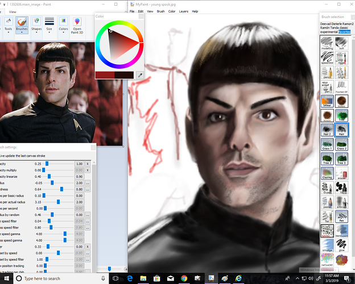
Task: Pick the smudge brush
Action: pyautogui.click(x=327, y=245)
